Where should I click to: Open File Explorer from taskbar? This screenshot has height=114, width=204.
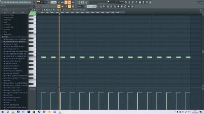tap(13, 112)
